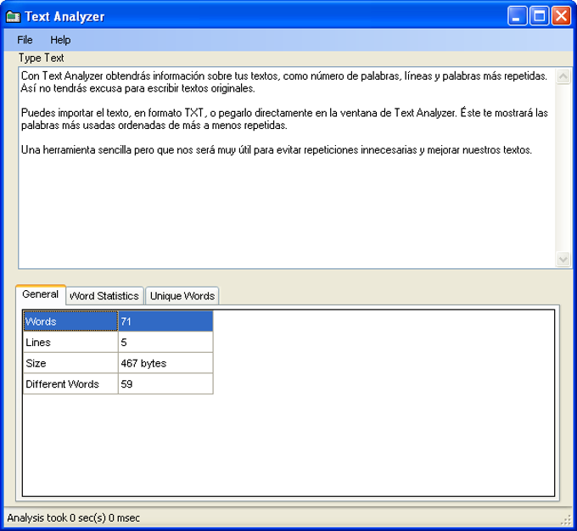Switch to the General tab
This screenshot has height=531, width=577.
tap(41, 294)
